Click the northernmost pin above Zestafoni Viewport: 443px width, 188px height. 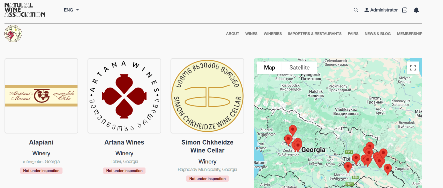click(x=292, y=131)
